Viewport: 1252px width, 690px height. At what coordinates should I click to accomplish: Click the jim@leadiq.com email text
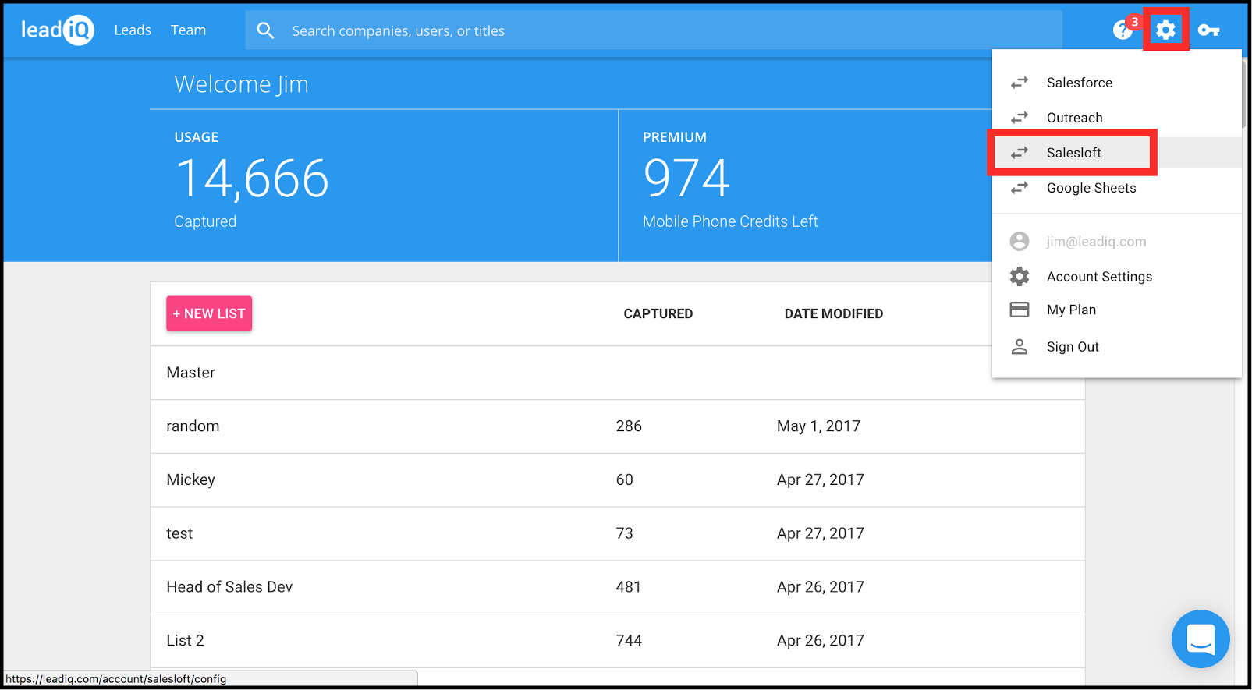click(1097, 242)
